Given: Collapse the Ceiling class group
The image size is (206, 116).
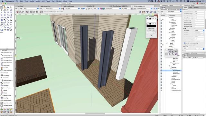Looking at the screenshot, I should pos(170,18).
